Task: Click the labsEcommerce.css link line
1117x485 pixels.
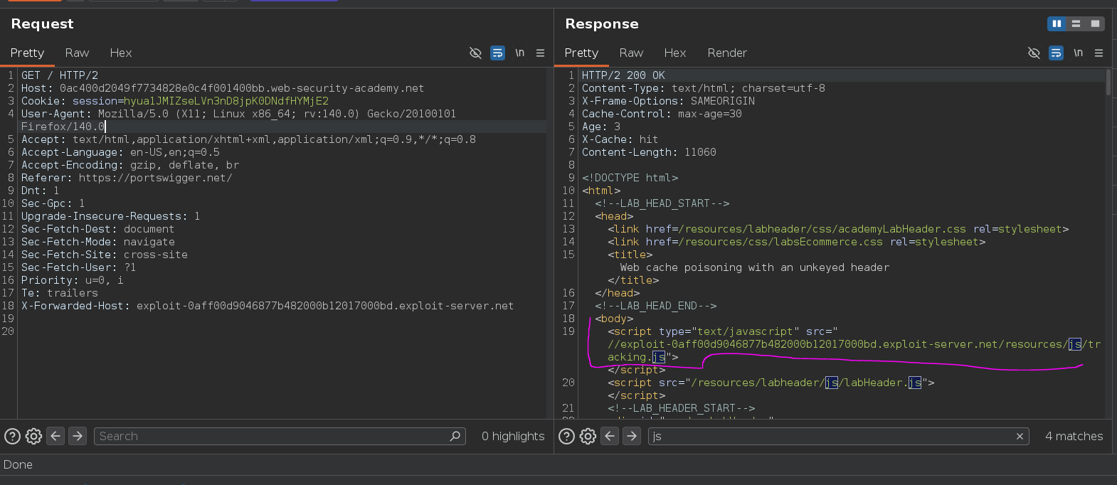Action: (797, 242)
